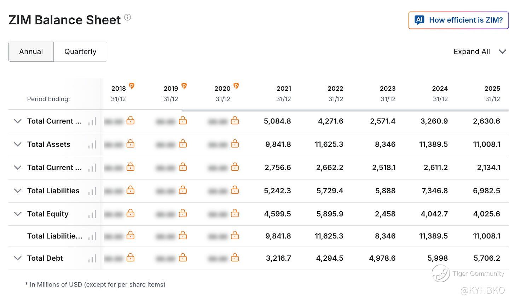Viewport: 515px width, 302px height.
Task: Click the premium badge next to 2018
Action: pos(132,86)
